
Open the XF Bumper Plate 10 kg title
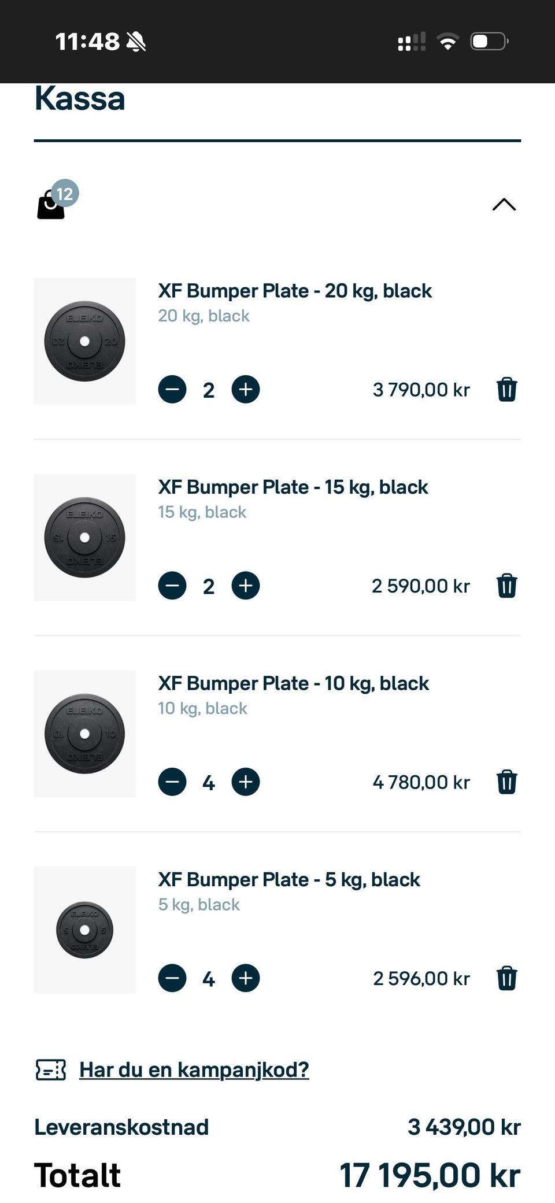pyautogui.click(x=294, y=683)
